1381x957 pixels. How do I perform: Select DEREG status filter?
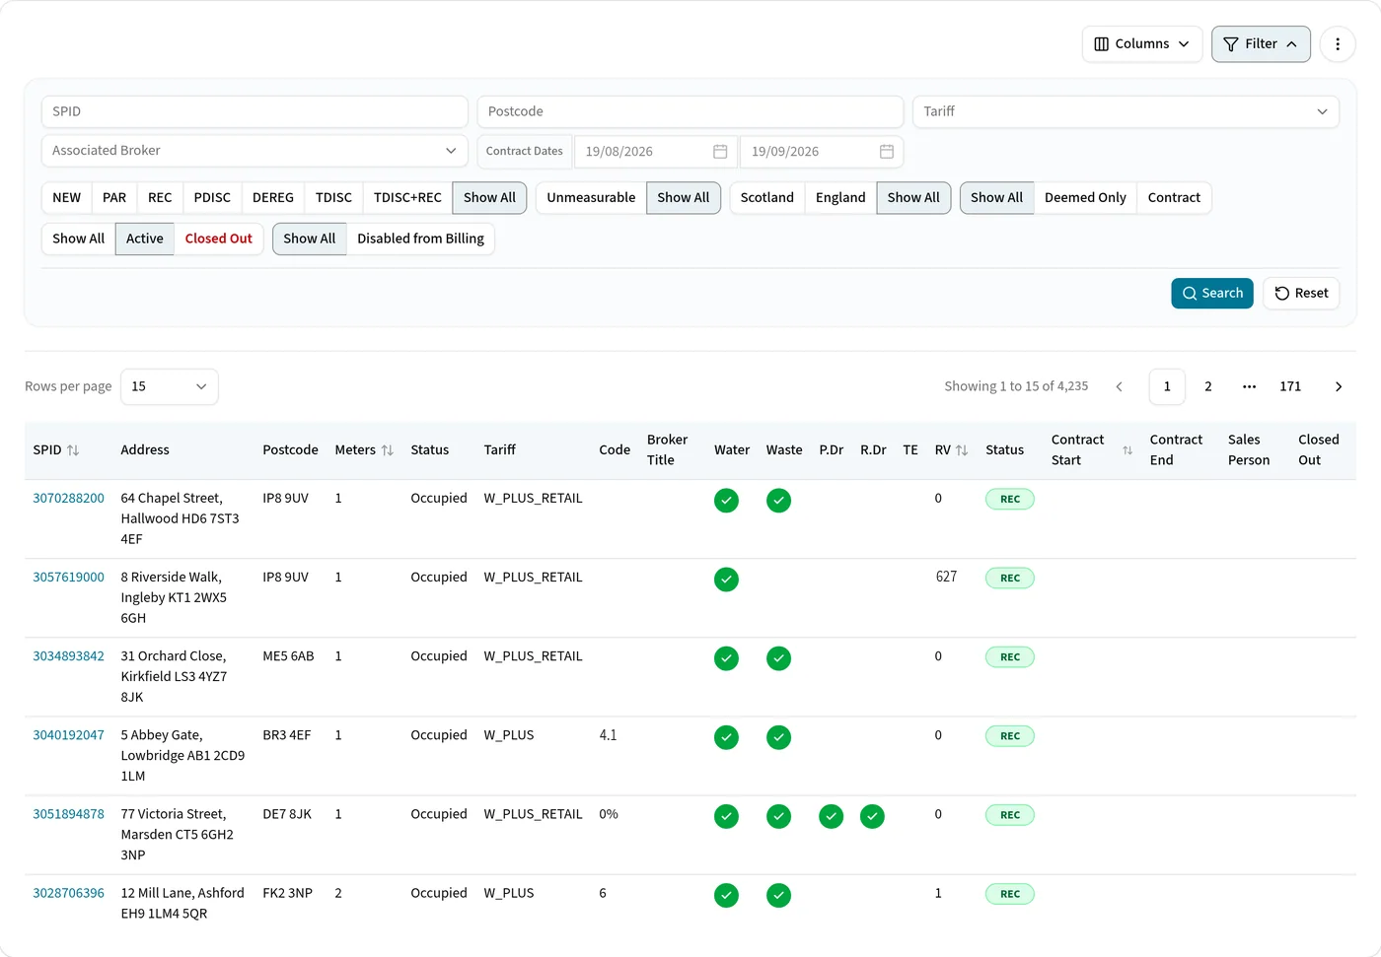tap(273, 198)
